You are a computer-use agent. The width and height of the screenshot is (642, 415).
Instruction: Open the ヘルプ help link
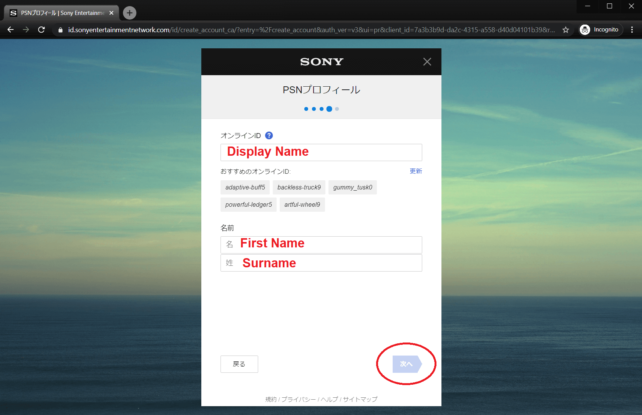click(329, 399)
